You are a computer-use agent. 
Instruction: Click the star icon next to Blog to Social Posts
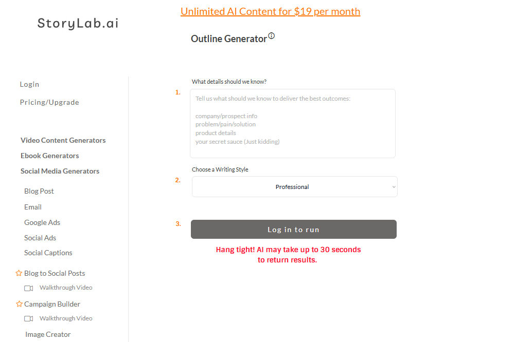(x=19, y=273)
